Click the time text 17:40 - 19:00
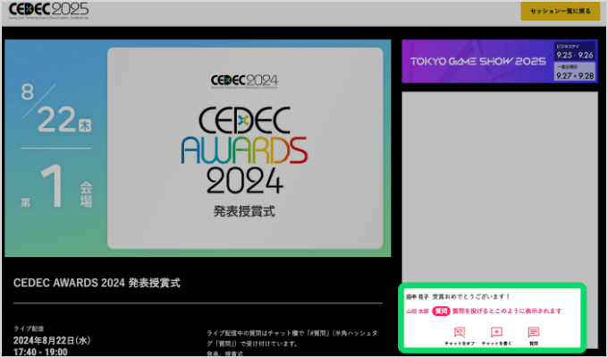 click(40, 352)
